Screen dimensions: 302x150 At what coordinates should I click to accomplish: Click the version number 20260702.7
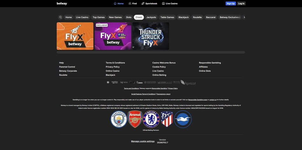pyautogui.click(x=162, y=142)
